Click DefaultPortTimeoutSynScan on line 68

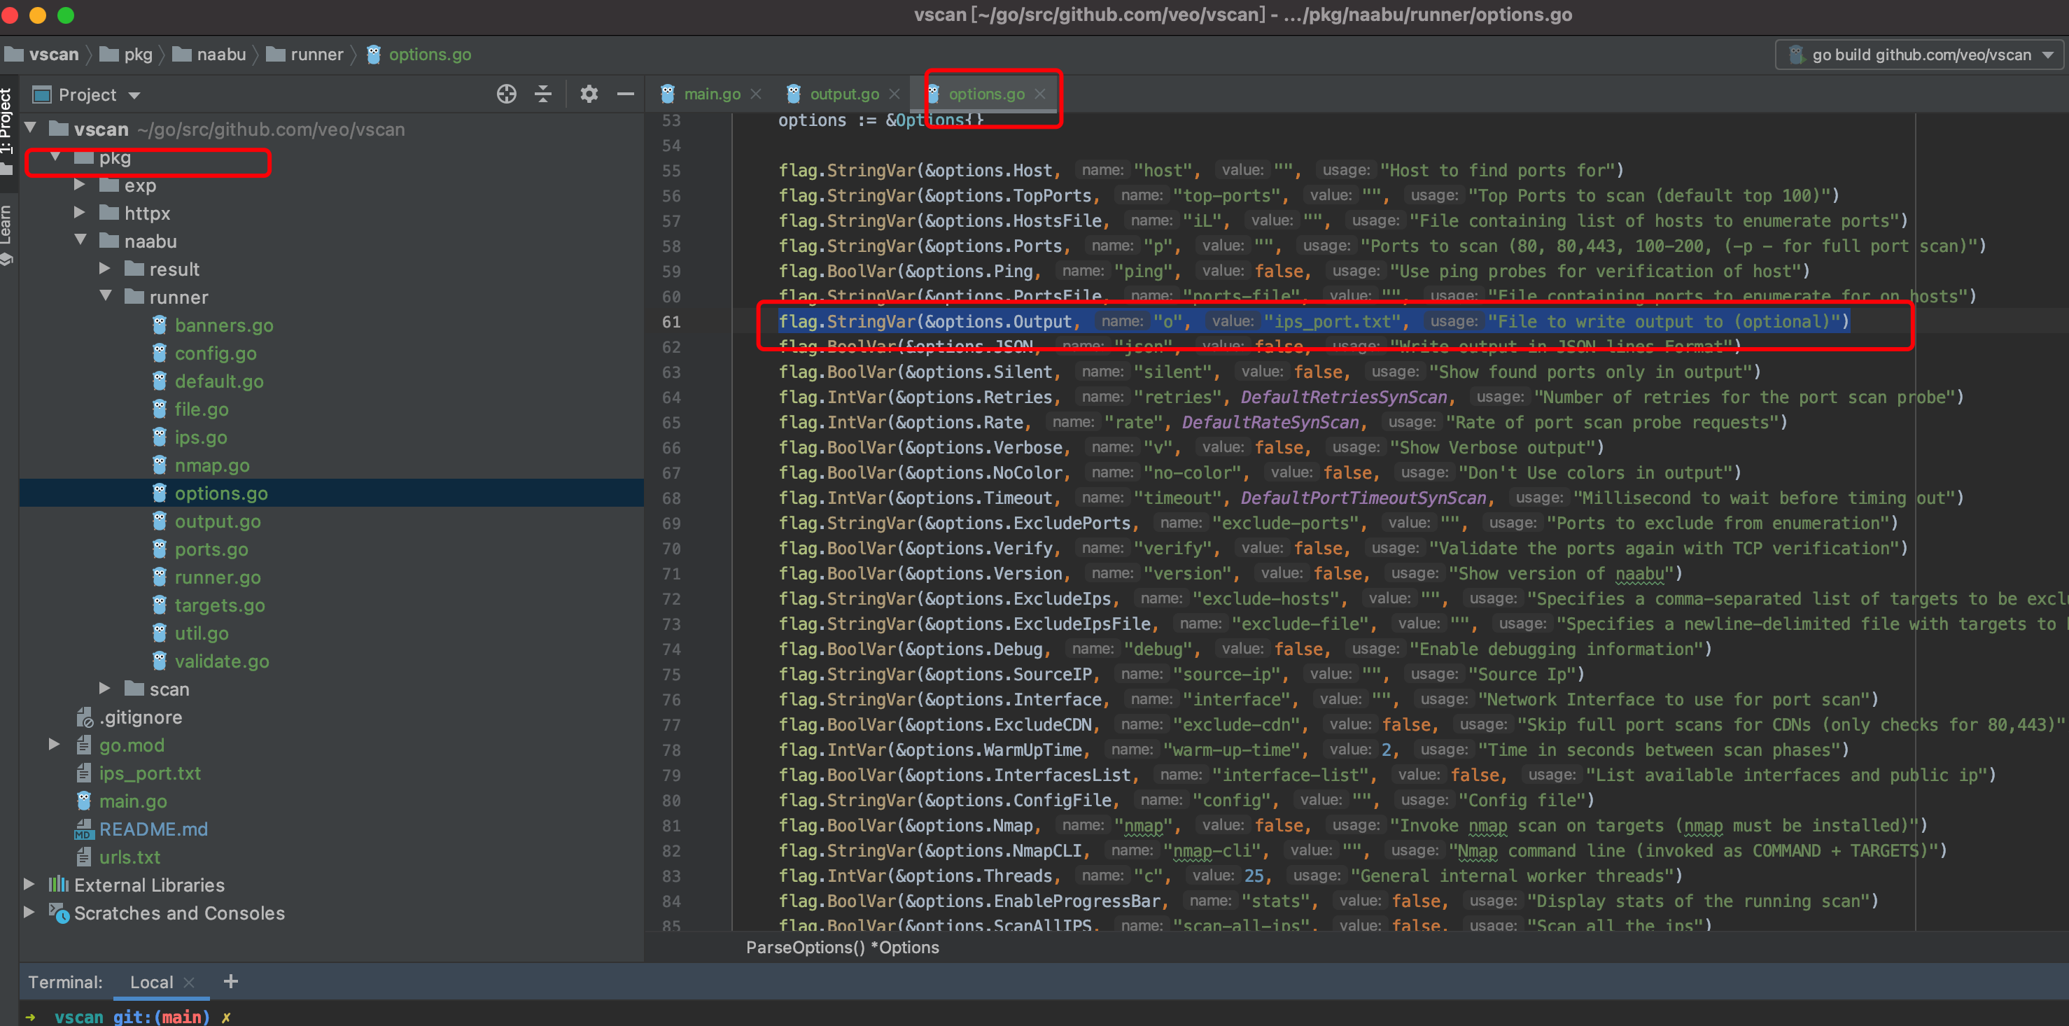pos(1363,498)
